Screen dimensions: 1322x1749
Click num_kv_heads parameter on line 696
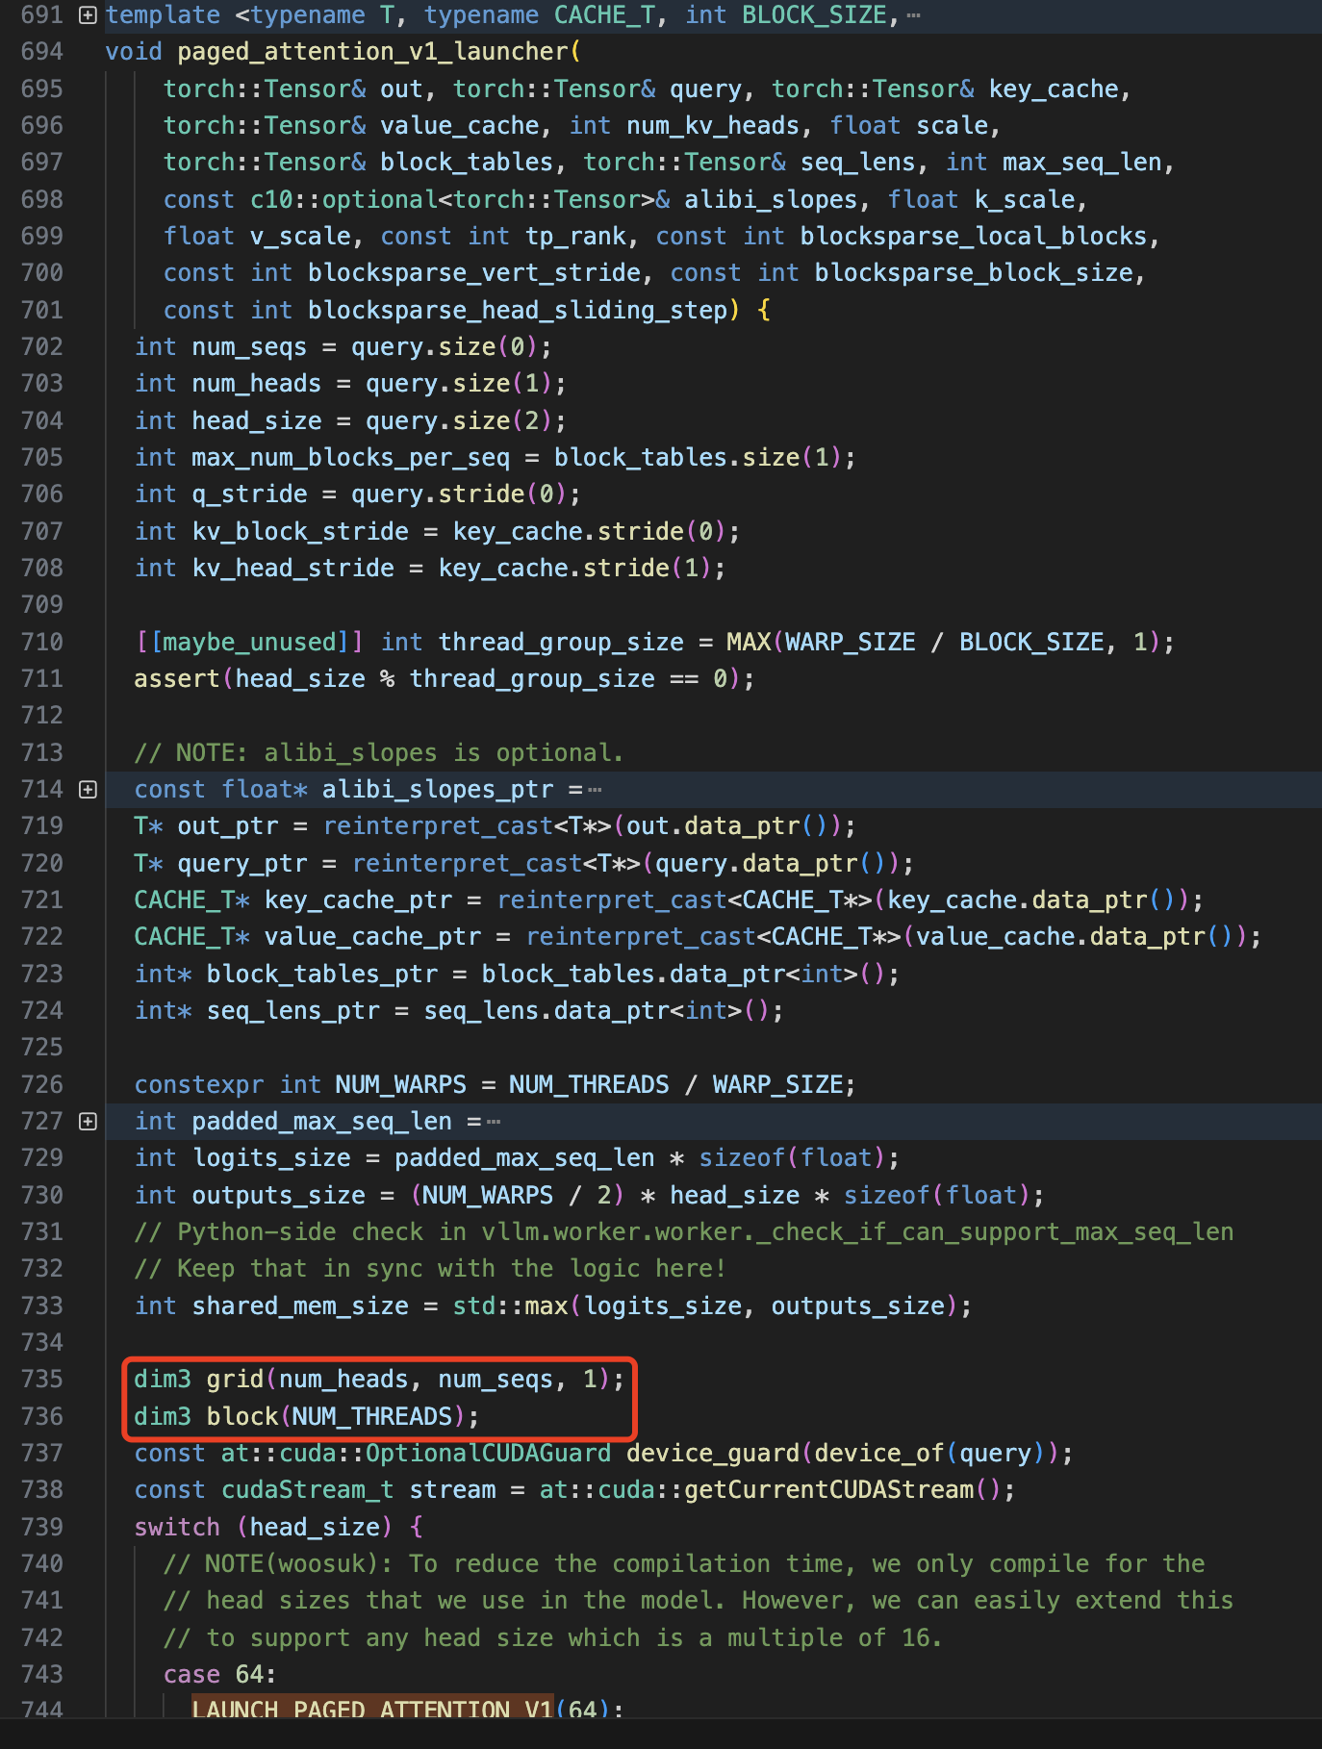pyautogui.click(x=713, y=125)
